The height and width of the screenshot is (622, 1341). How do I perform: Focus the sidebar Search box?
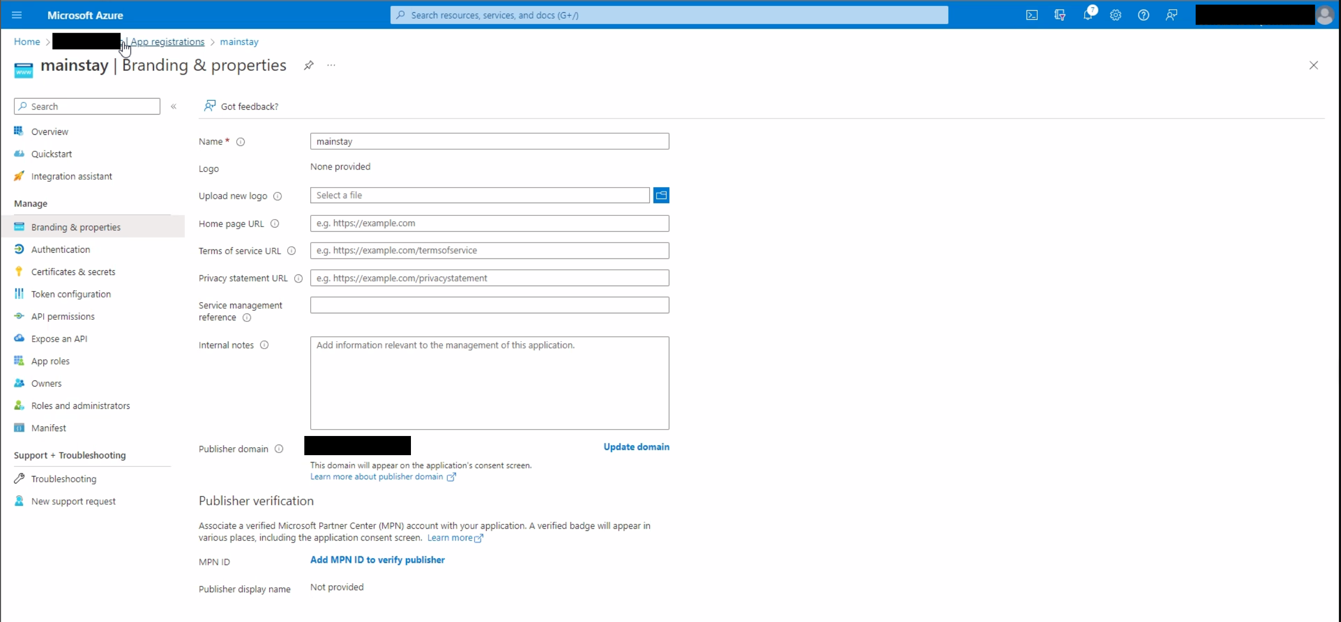pos(87,107)
